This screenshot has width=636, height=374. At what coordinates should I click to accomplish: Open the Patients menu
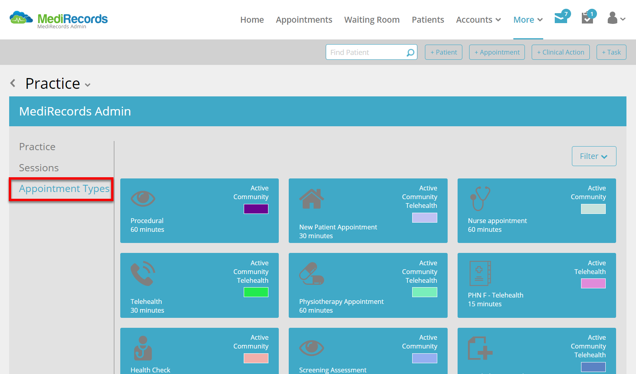428,20
